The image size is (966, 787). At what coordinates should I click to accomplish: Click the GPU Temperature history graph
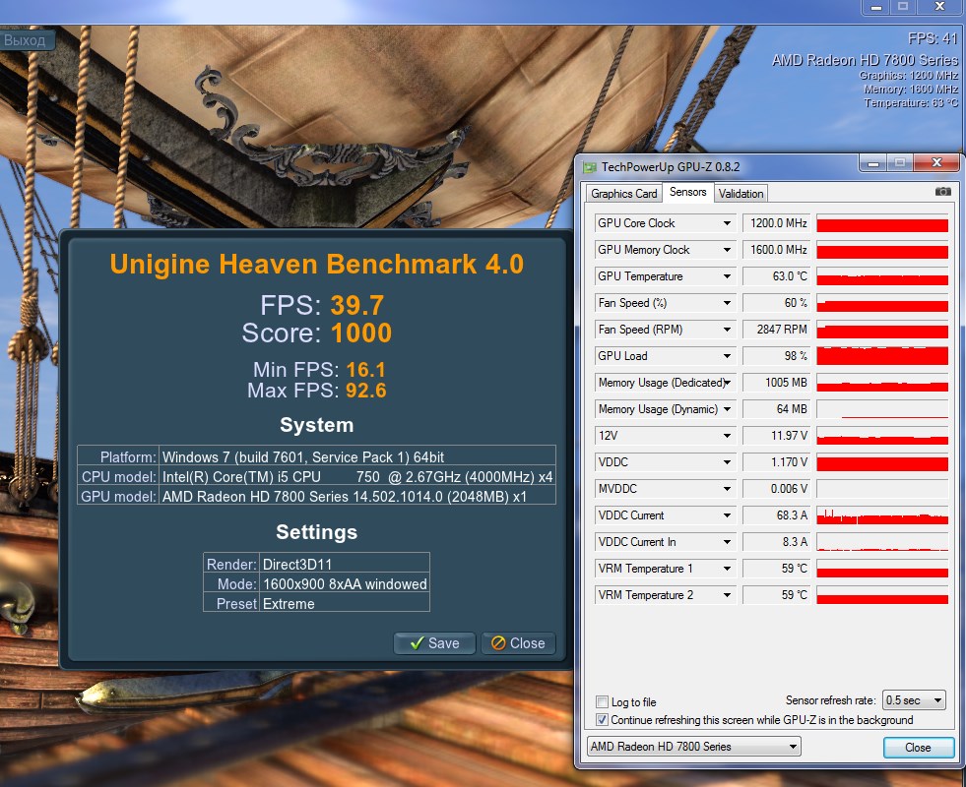point(882,276)
